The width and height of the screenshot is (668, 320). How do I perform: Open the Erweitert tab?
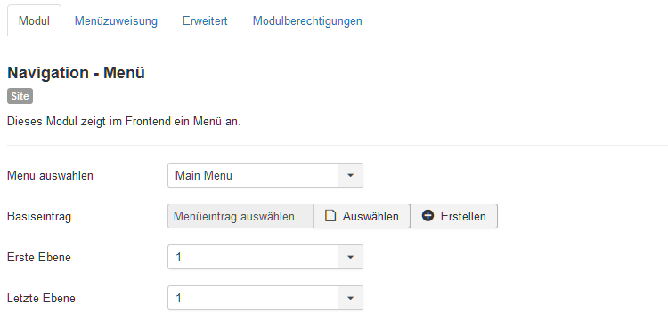coord(205,20)
